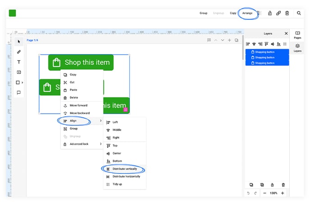The image size is (310, 206).
Task: Click the page notes icon in page bar
Action: click(209, 40)
